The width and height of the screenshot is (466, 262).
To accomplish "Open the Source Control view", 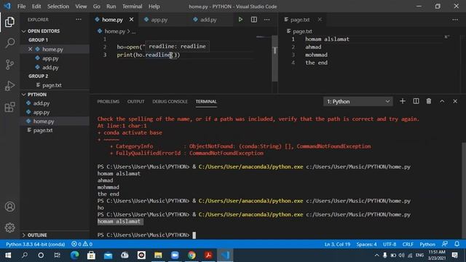I will pos(9,65).
